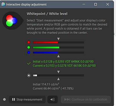This screenshot has height=106, width=116.
Task: Click the RGB circles whitepoint logo
Action: pos(11,21)
